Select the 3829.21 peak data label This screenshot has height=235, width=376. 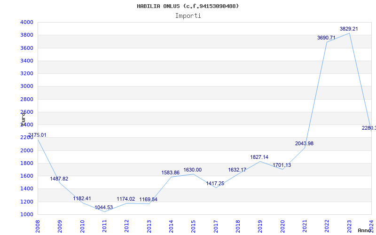349,29
